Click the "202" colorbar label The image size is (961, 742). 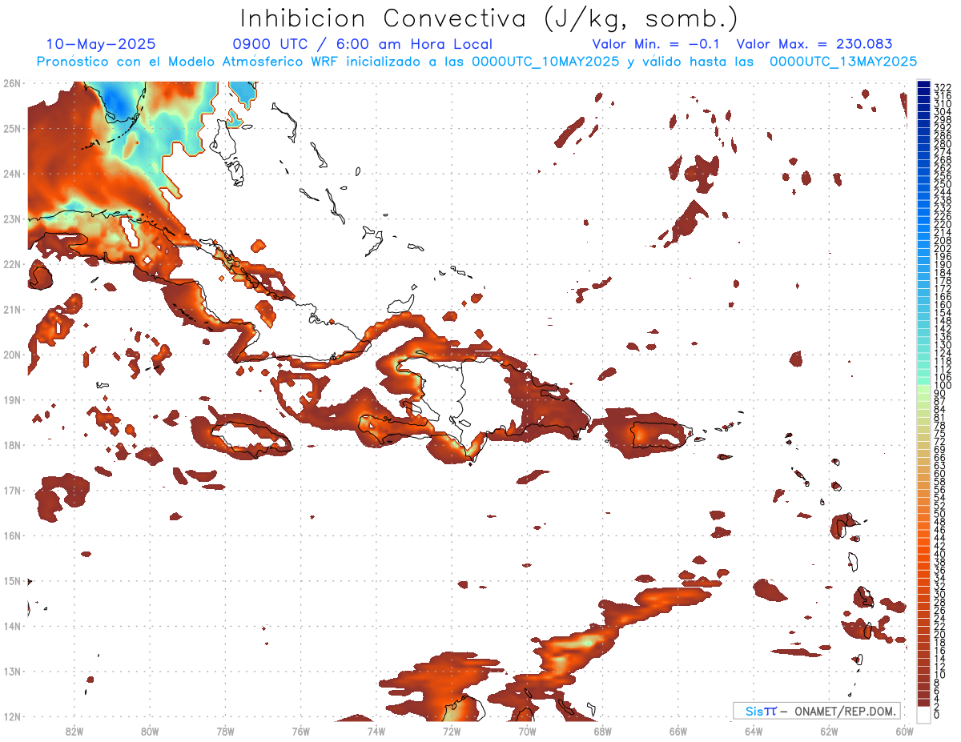943,248
